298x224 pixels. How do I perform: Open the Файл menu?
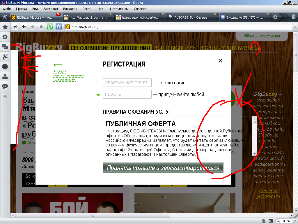coord(7,9)
